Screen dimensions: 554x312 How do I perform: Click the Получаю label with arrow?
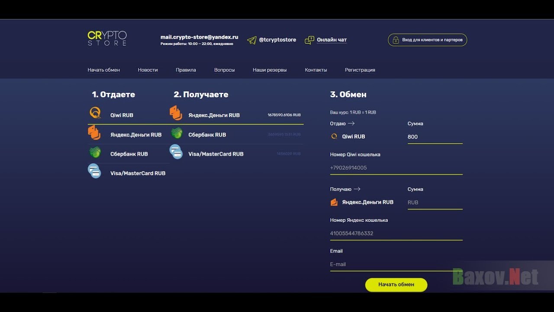coord(345,189)
